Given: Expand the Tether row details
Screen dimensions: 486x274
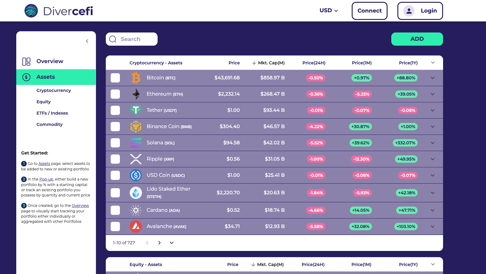Looking at the screenshot, I should [433, 110].
